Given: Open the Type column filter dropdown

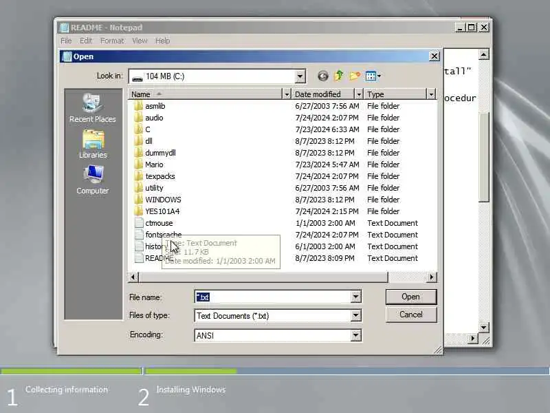Looking at the screenshot, I should click(431, 94).
